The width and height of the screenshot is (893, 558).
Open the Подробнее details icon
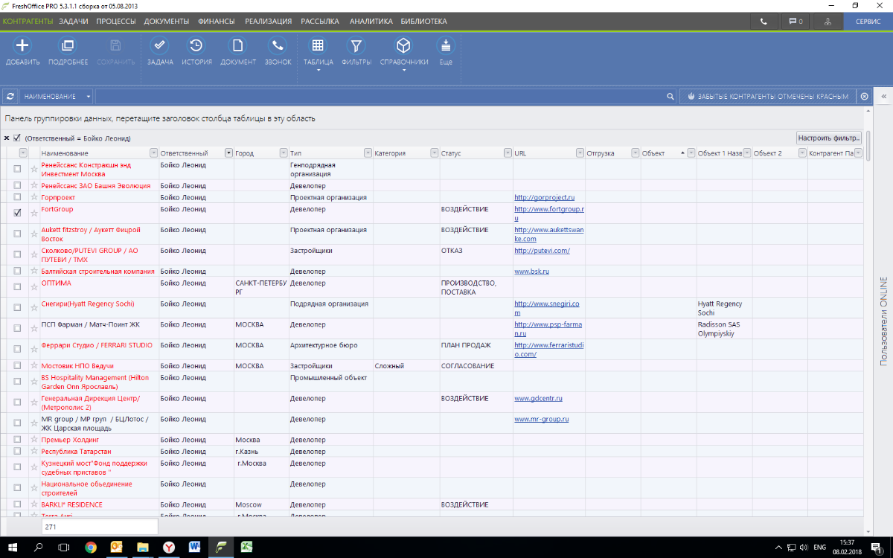68,46
